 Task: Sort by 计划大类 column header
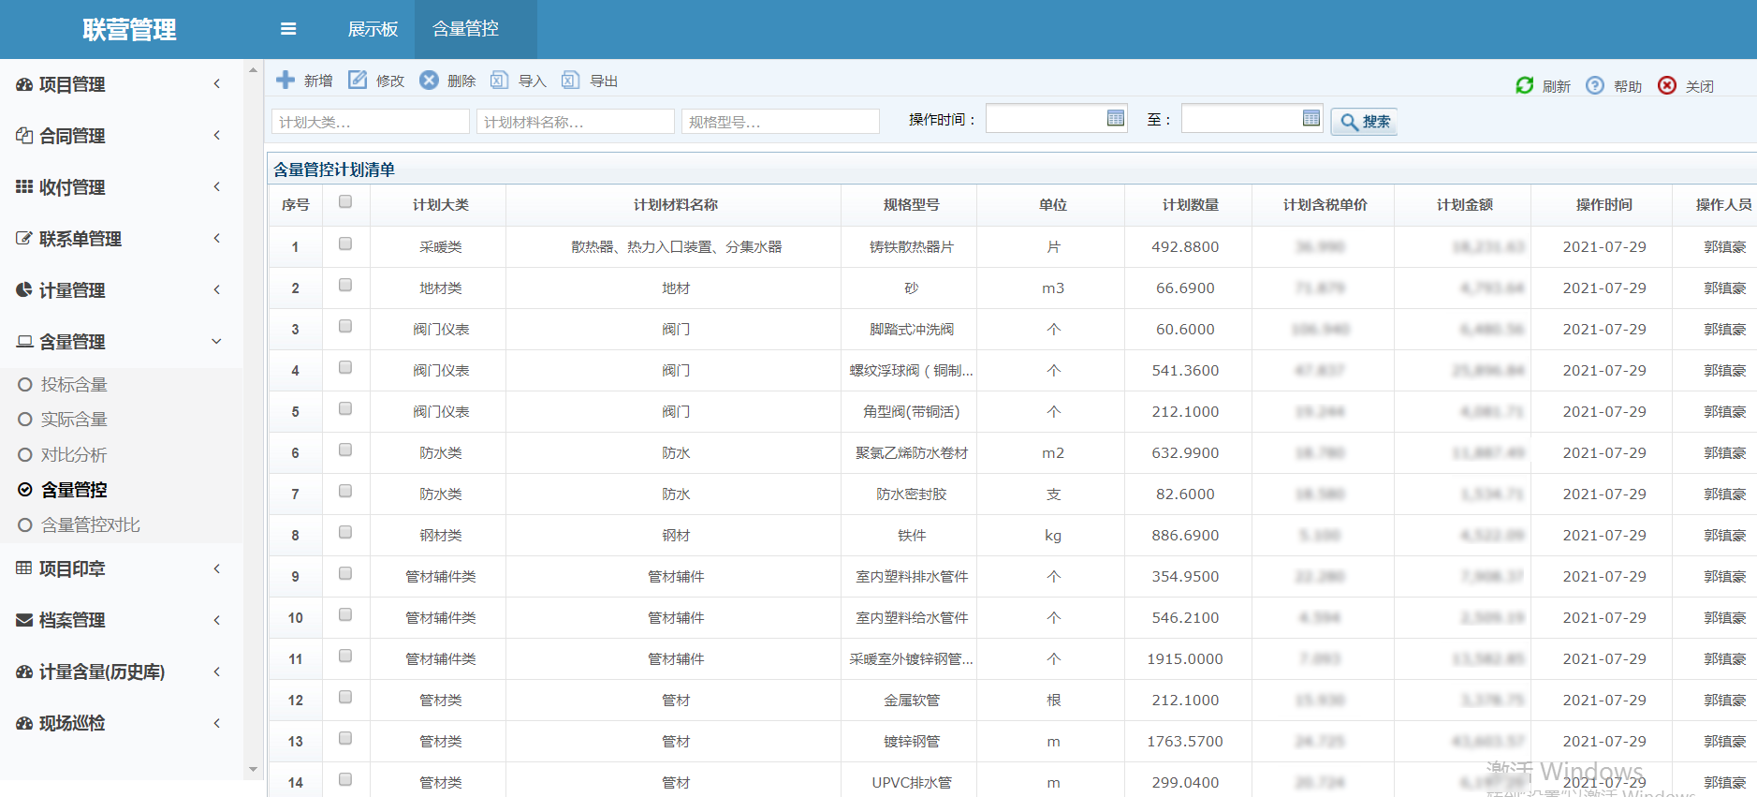point(441,205)
